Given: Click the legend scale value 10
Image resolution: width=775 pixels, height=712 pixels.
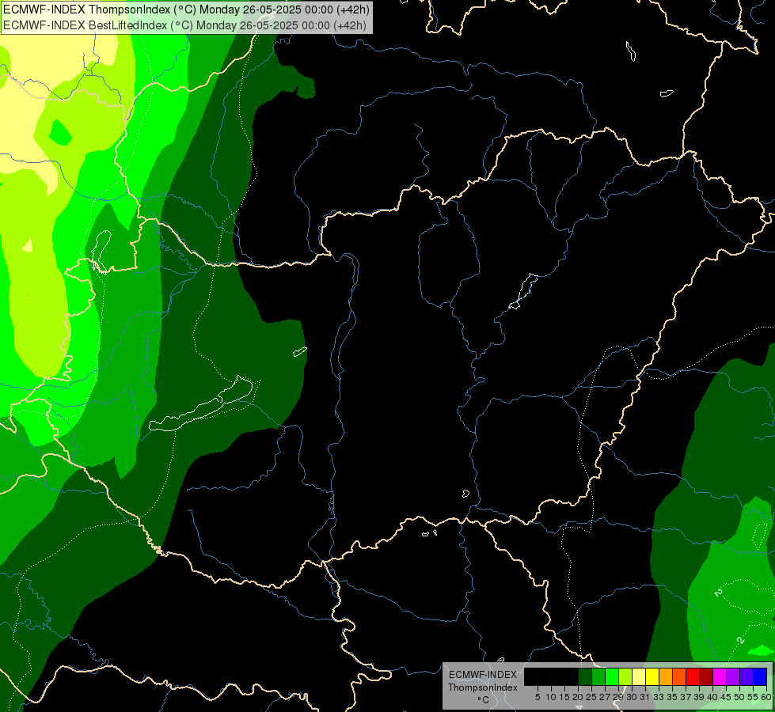Looking at the screenshot, I should (x=551, y=697).
